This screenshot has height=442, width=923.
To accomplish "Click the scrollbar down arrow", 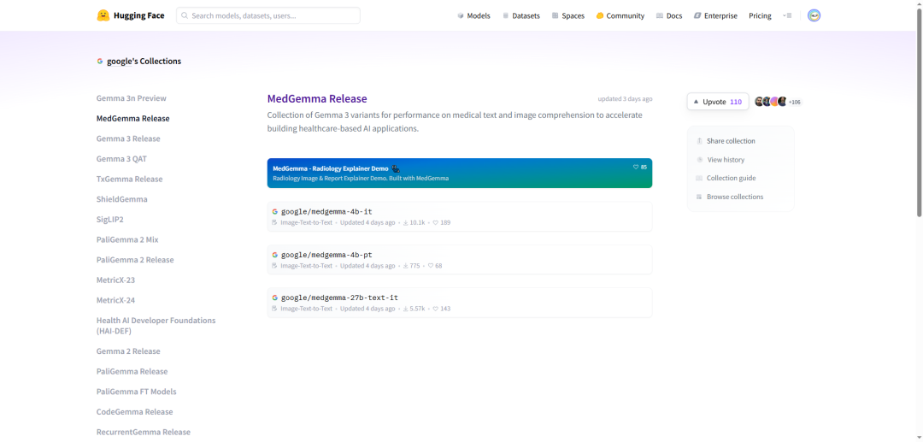I will point(919,438).
